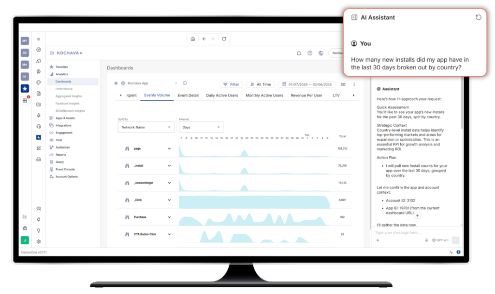This screenshot has width=495, height=294.
Task: Reload the page with refresh icon
Action: pos(224,39)
